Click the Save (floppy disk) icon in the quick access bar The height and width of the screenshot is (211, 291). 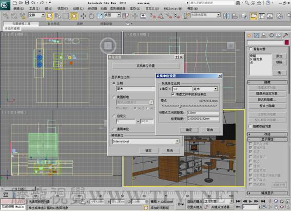(x=27, y=3)
